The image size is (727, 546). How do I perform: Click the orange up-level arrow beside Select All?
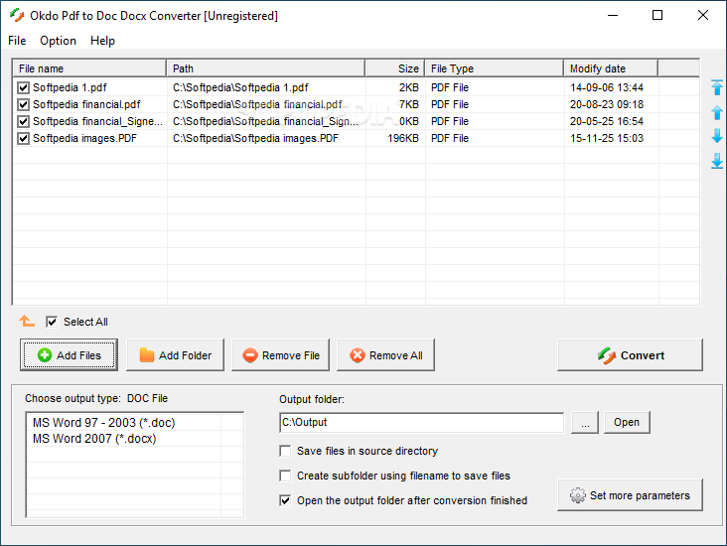click(x=27, y=321)
